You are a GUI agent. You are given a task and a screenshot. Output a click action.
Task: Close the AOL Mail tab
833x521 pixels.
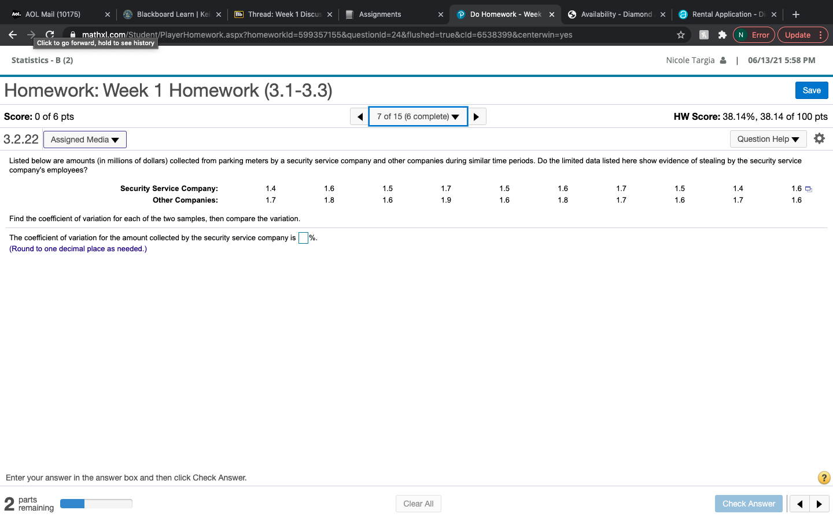[107, 14]
